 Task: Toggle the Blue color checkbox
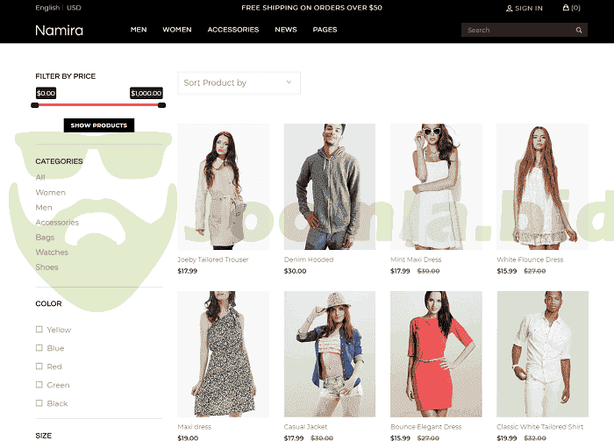39,348
